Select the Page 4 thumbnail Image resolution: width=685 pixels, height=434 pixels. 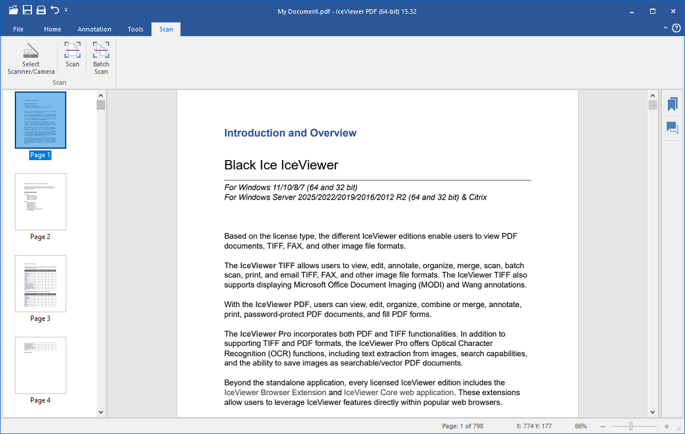(x=41, y=365)
